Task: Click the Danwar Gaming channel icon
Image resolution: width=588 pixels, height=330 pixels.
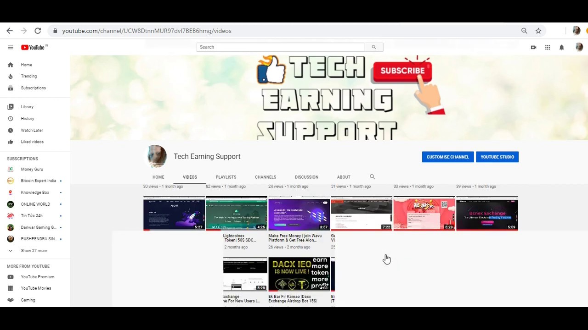Action: pos(11,227)
